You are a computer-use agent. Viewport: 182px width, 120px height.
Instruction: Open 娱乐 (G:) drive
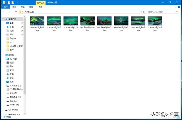[x=13, y=101]
